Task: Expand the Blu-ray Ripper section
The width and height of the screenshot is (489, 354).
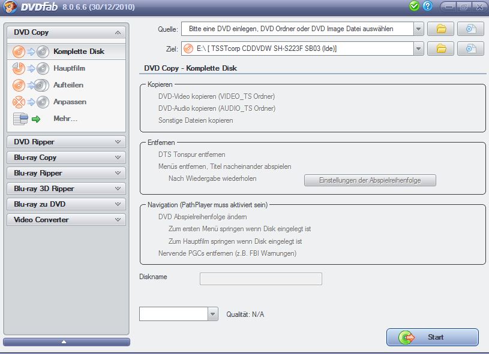Action: (66, 173)
